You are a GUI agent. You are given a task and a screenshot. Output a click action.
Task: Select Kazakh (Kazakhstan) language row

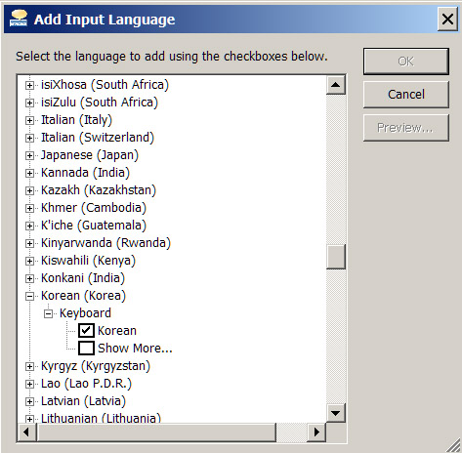pyautogui.click(x=99, y=190)
